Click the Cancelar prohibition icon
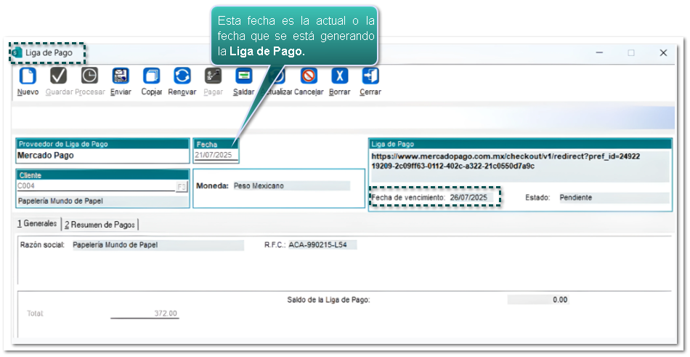The image size is (690, 357). pyautogui.click(x=309, y=76)
